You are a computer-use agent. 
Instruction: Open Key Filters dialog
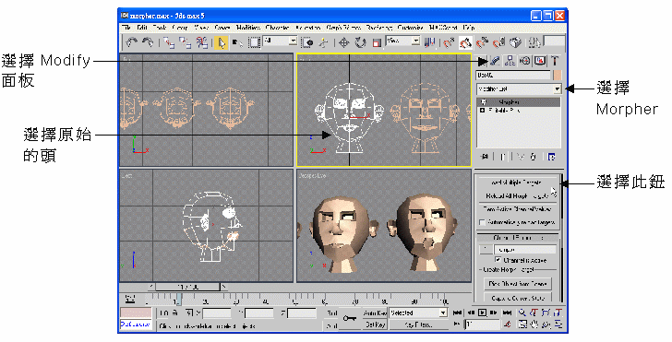(418, 324)
